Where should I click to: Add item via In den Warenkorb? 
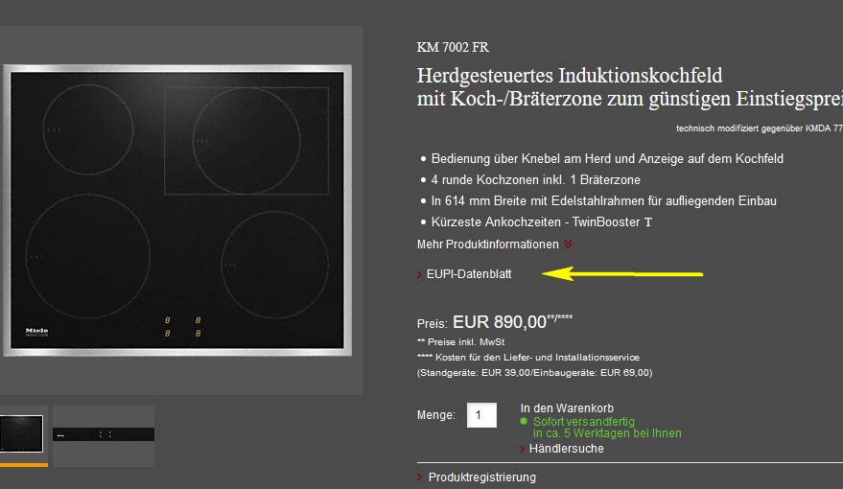[x=567, y=408]
